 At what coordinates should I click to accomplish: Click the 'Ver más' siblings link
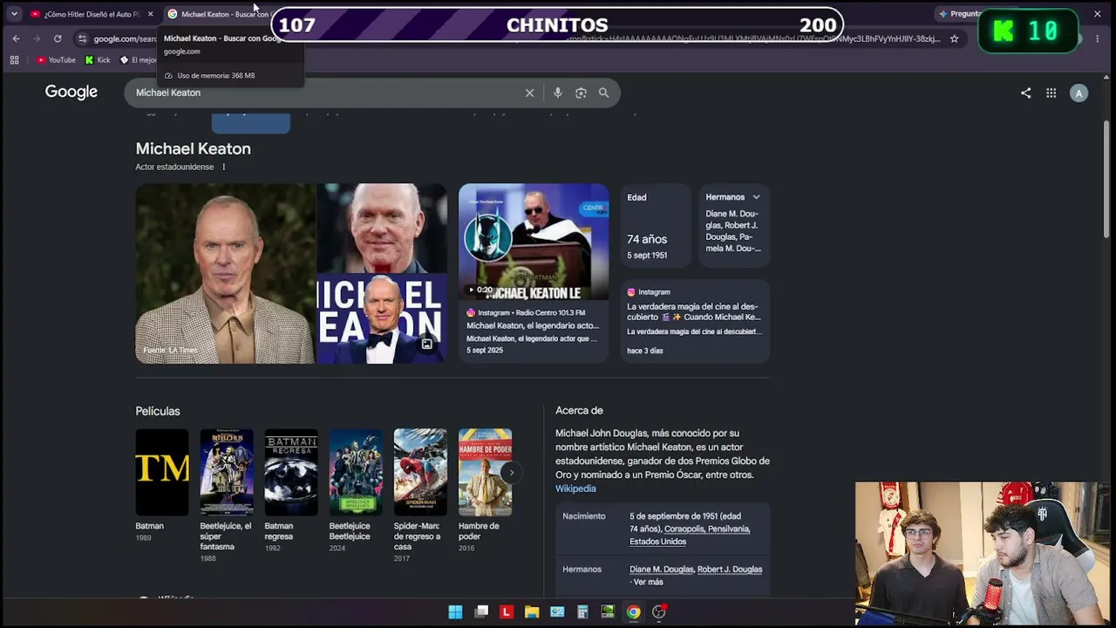coord(649,582)
